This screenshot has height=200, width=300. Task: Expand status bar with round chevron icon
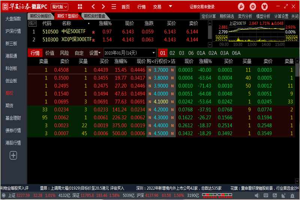4,195
